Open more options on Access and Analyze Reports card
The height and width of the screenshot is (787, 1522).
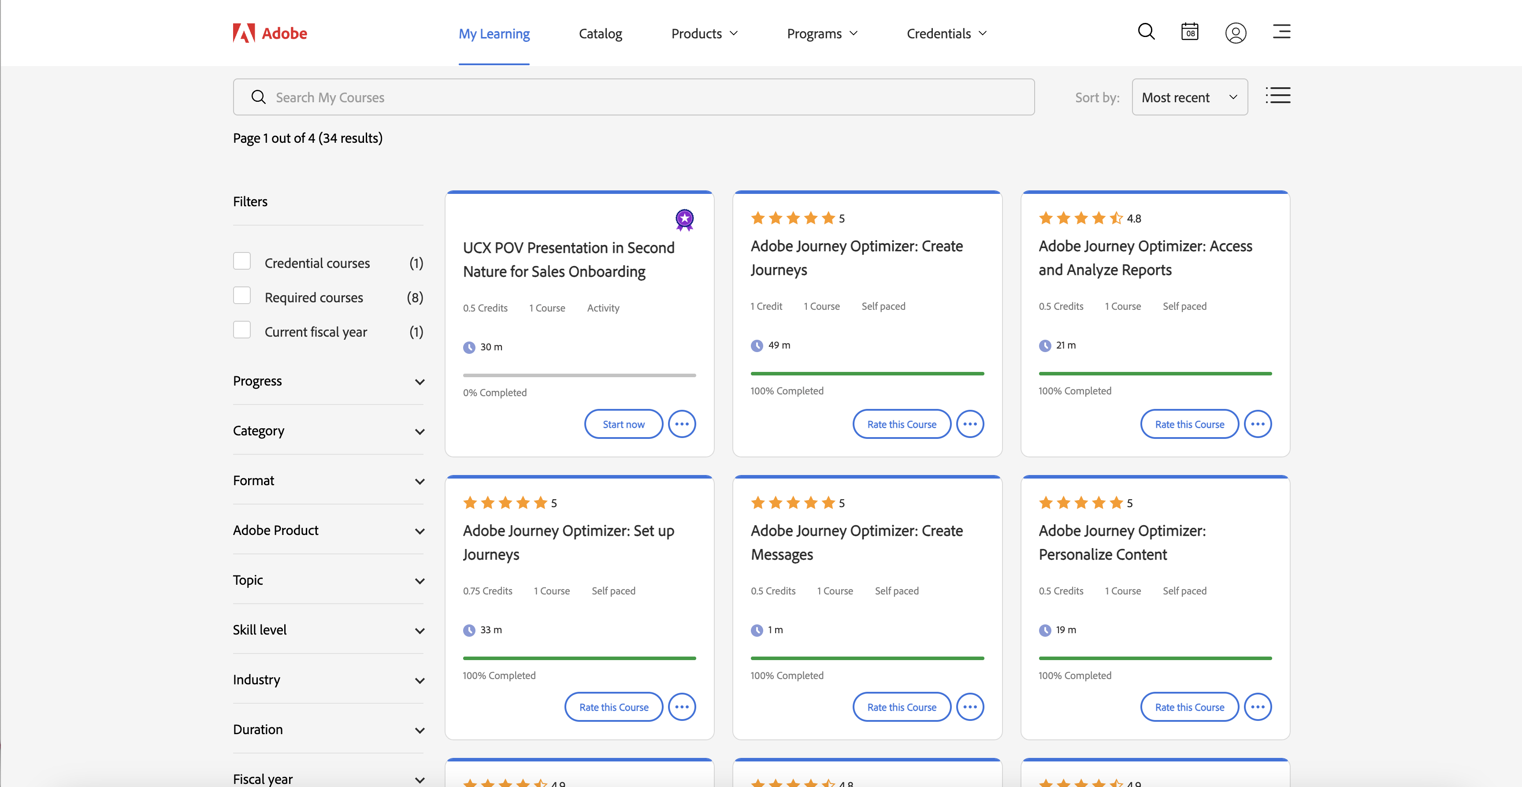tap(1257, 424)
